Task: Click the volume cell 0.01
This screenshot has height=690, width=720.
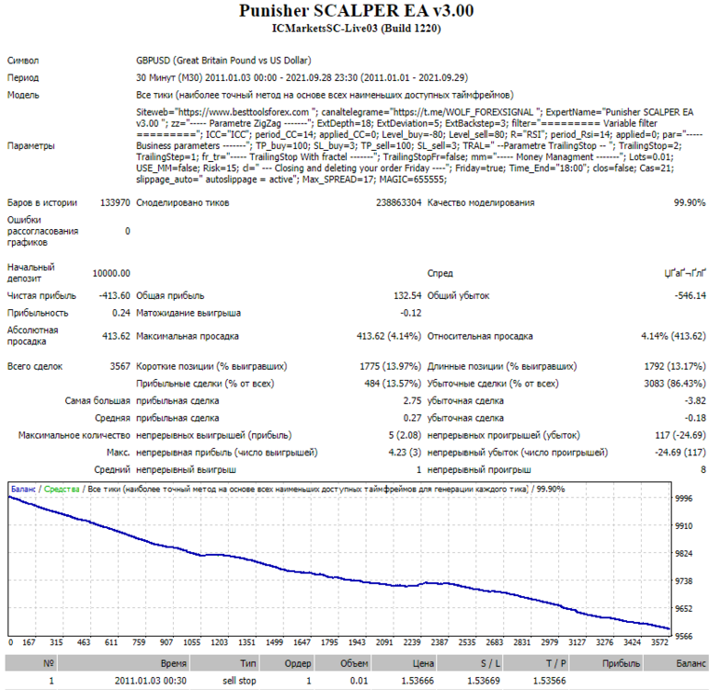Action: coord(360,681)
